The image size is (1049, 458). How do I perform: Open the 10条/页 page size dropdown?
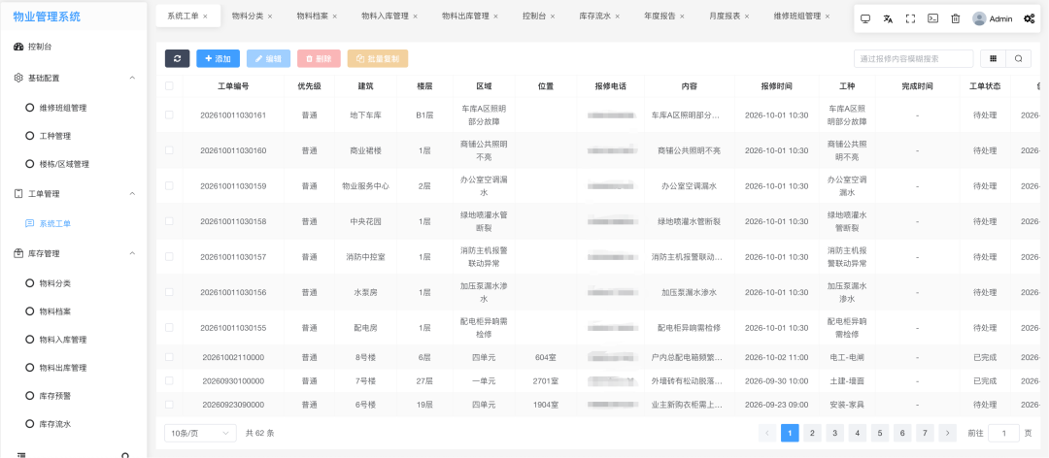point(200,434)
